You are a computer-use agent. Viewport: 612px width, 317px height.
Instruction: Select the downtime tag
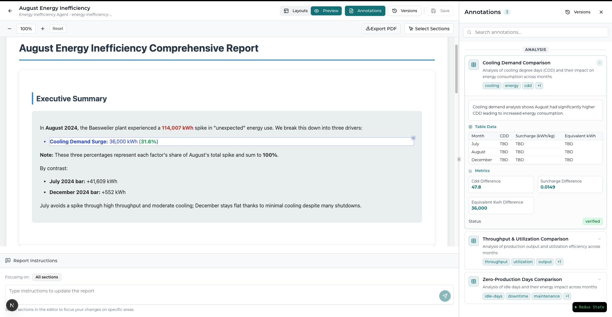(x=518, y=296)
